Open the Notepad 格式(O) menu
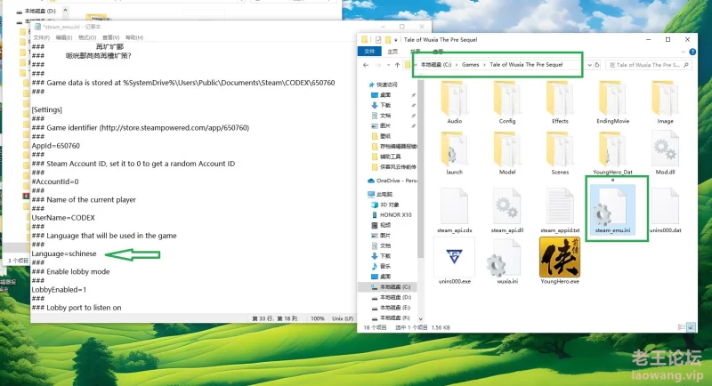 click(x=87, y=37)
